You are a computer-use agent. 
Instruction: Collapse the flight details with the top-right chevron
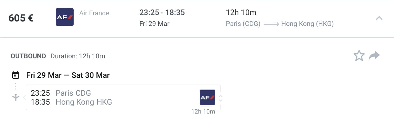click(379, 18)
